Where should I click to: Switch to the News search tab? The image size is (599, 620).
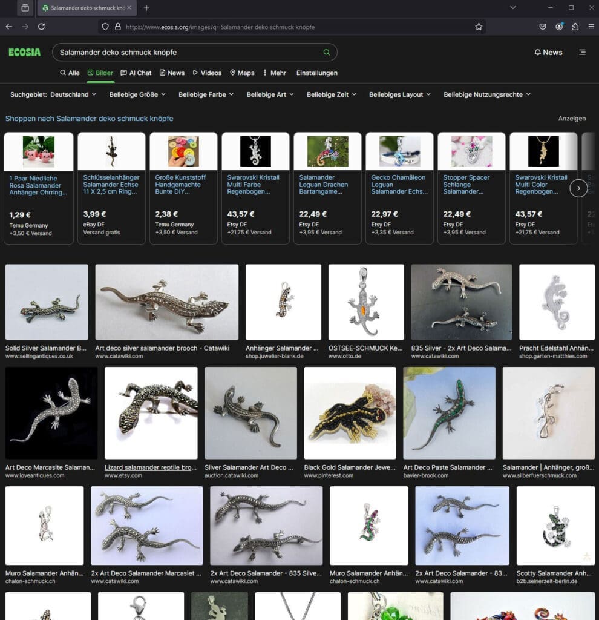pos(172,73)
